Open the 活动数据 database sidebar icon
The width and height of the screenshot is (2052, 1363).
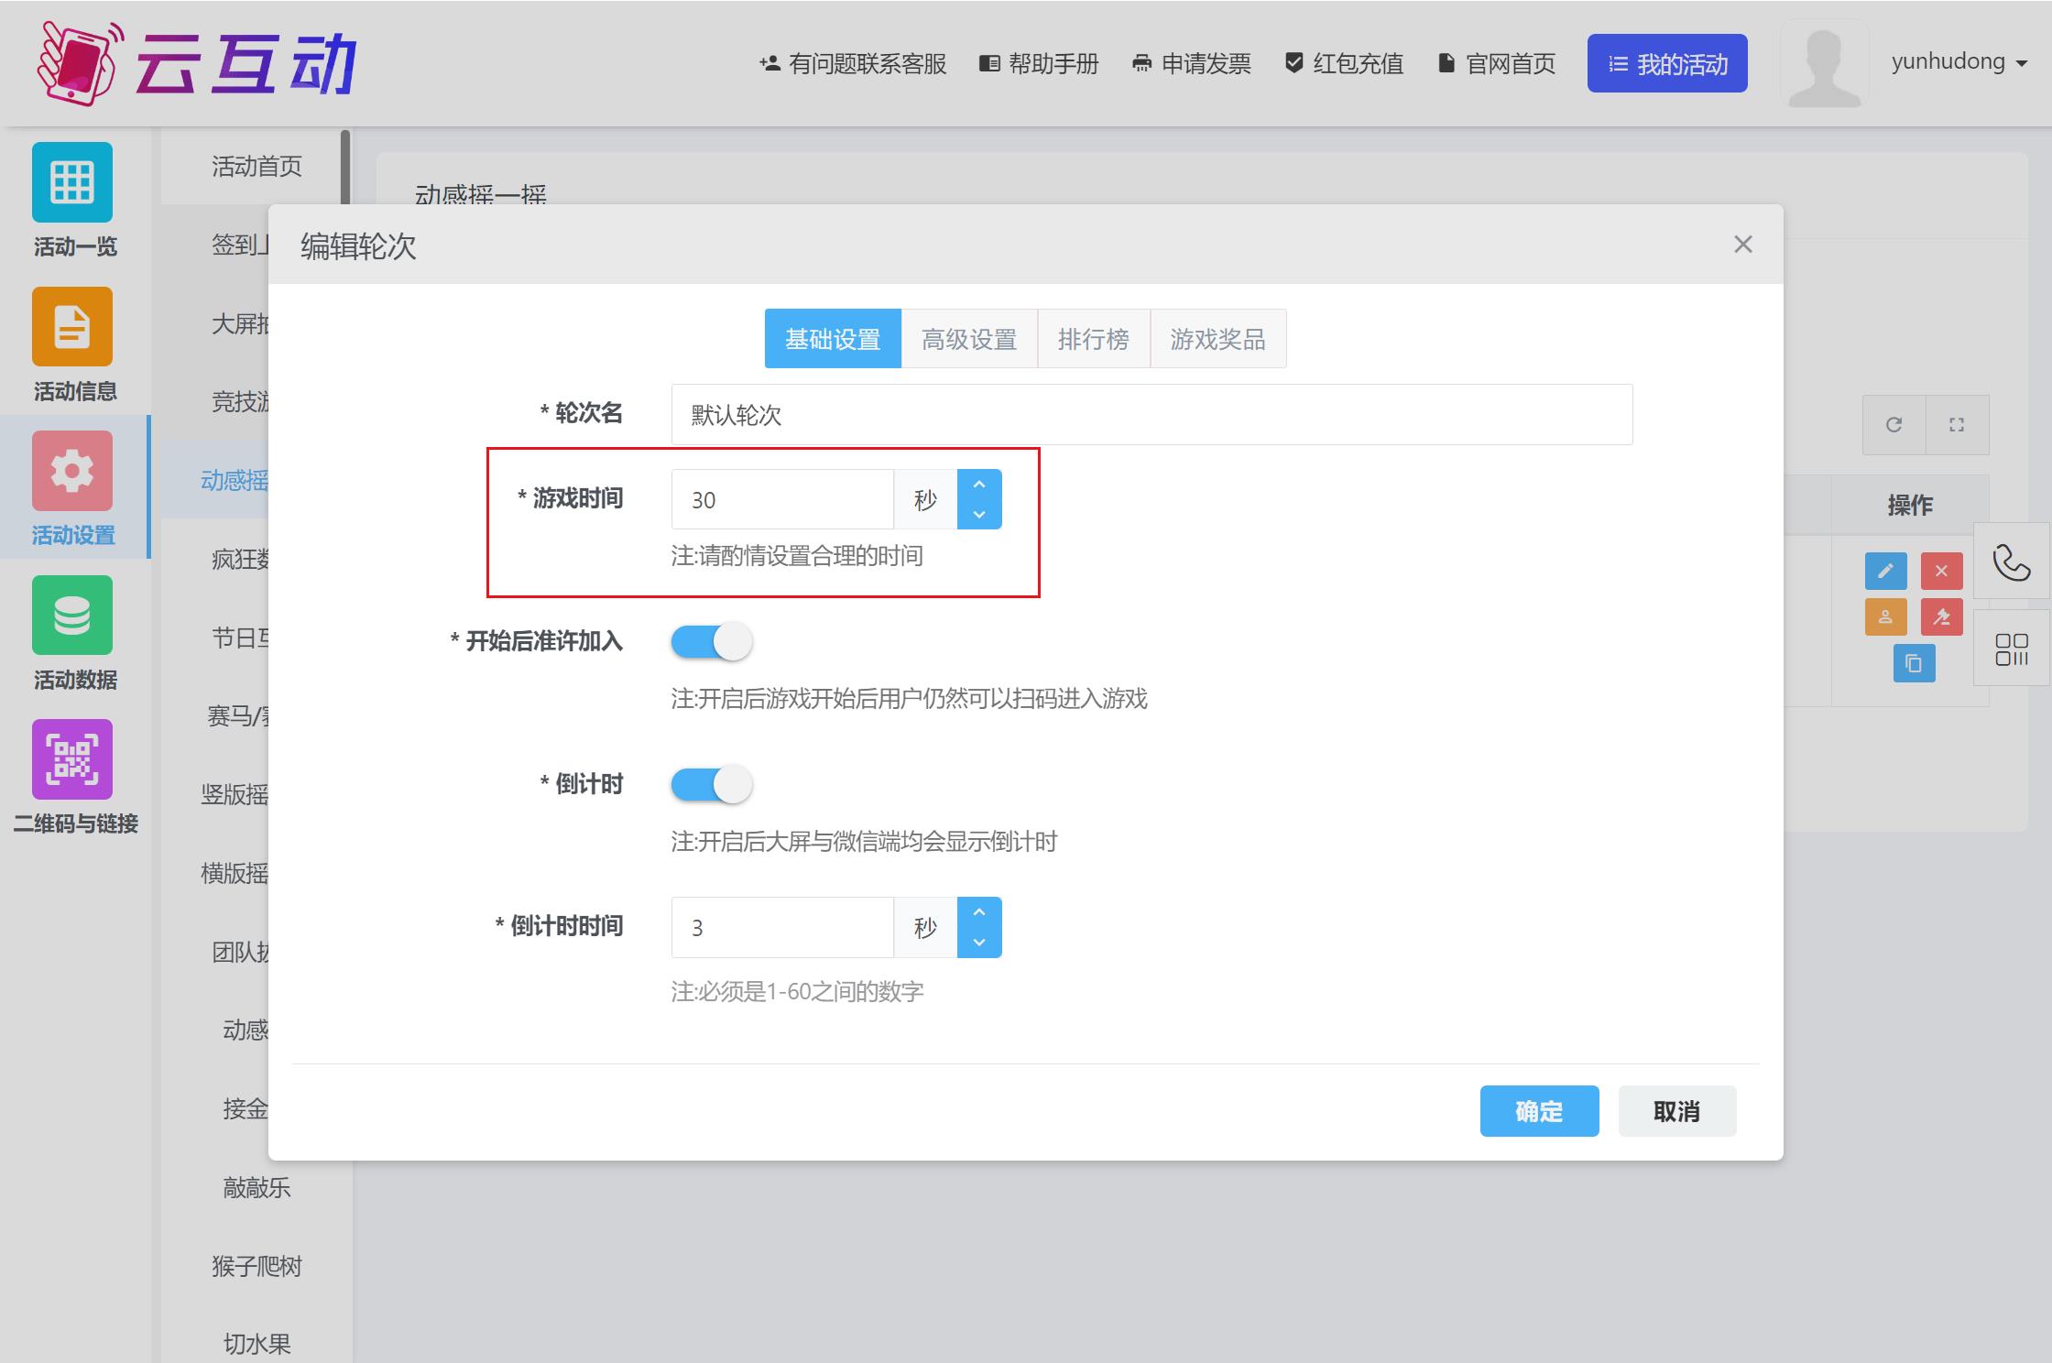point(73,615)
